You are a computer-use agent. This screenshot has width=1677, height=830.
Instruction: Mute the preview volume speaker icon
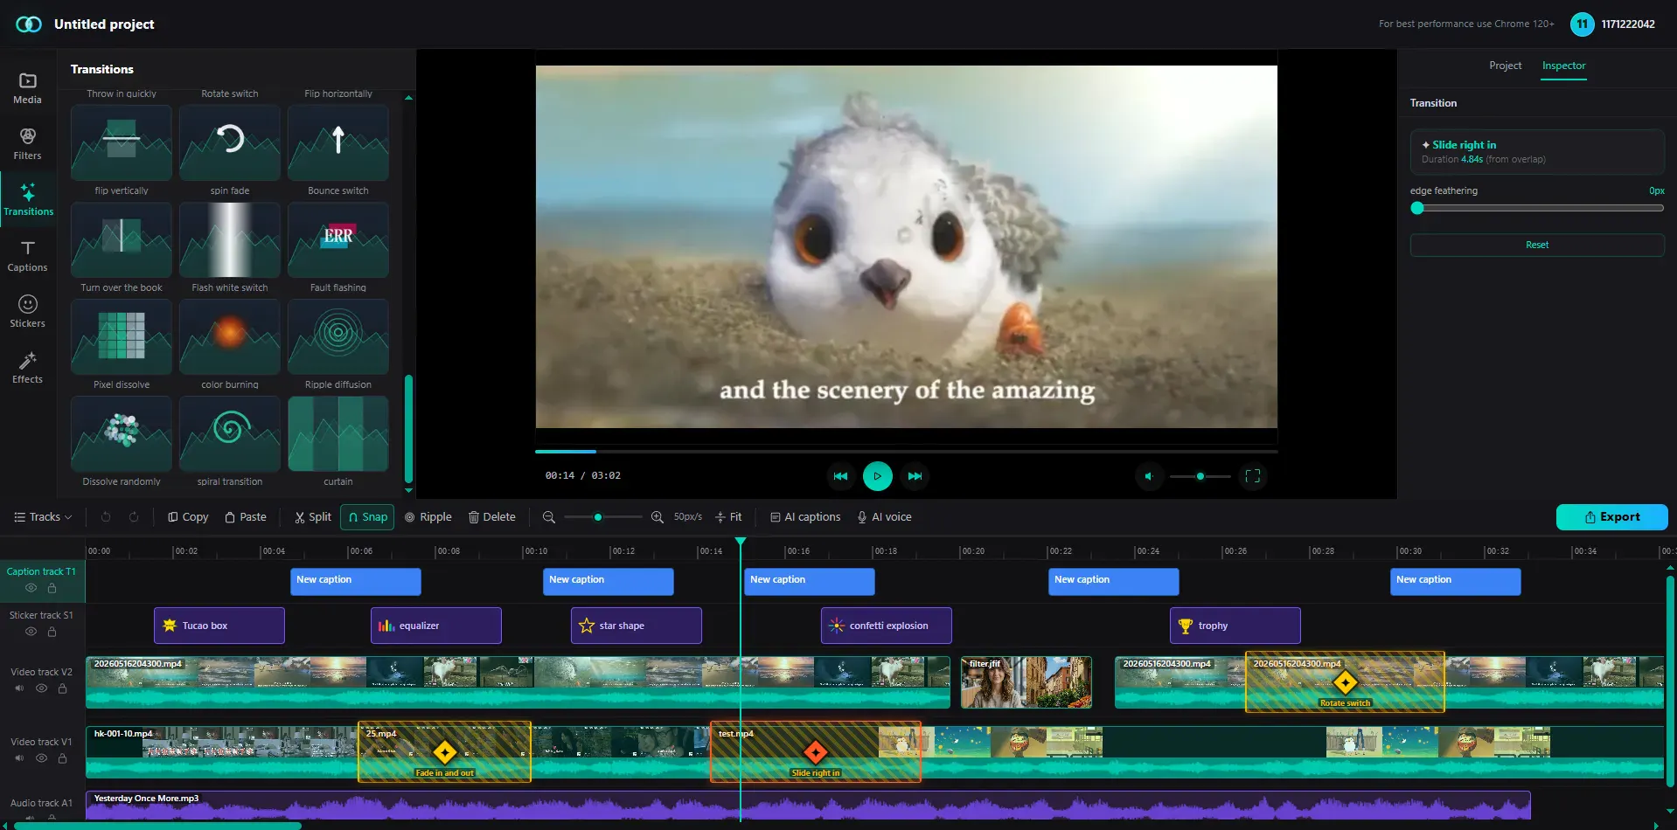point(1149,476)
